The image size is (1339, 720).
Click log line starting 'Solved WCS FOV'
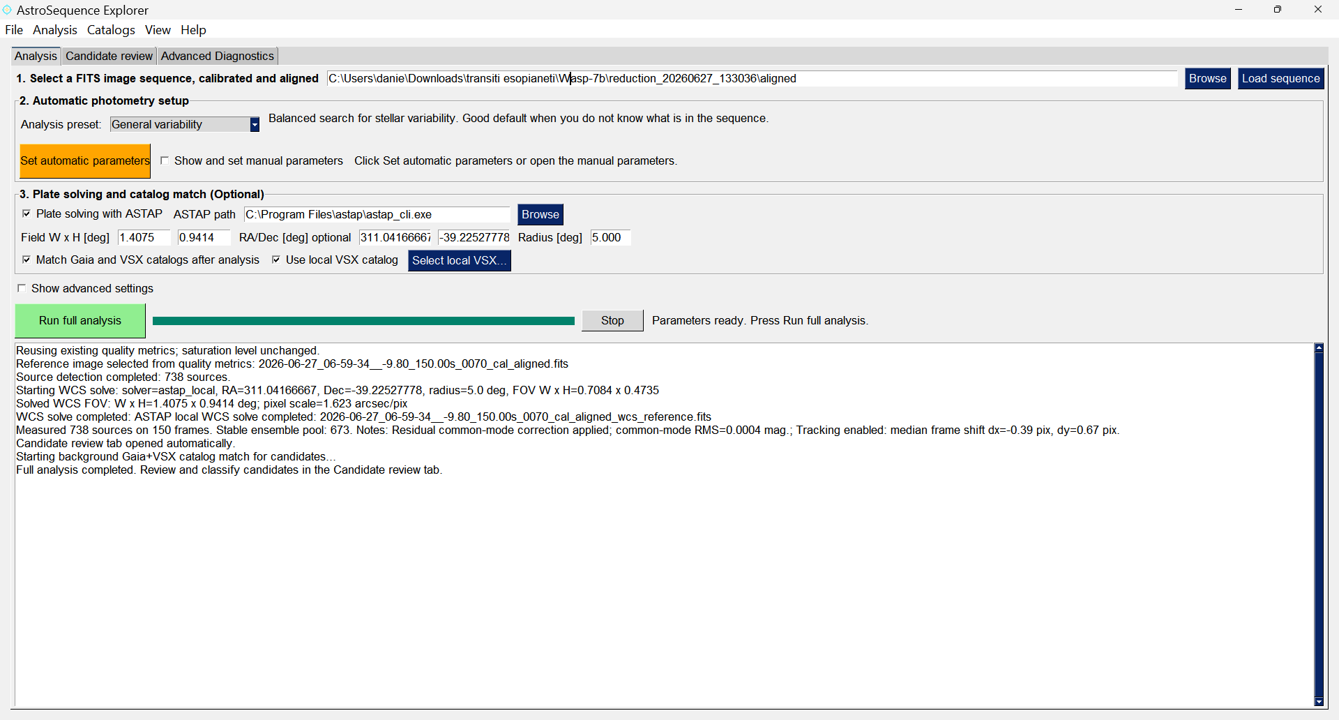(x=212, y=403)
